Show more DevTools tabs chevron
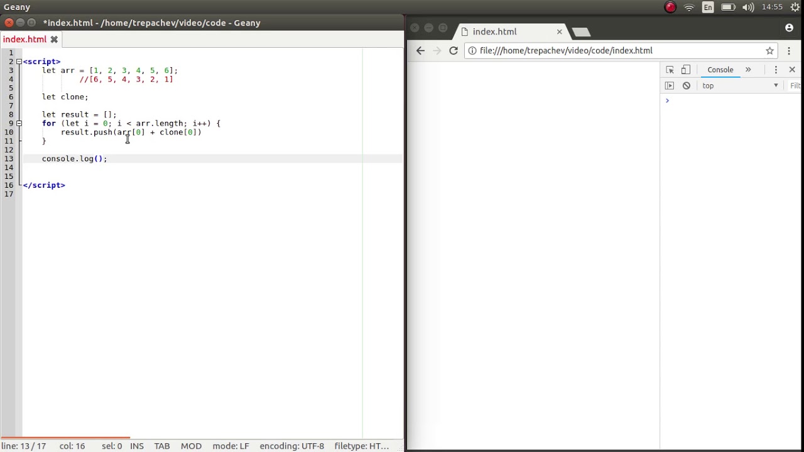The height and width of the screenshot is (452, 804). pos(748,70)
